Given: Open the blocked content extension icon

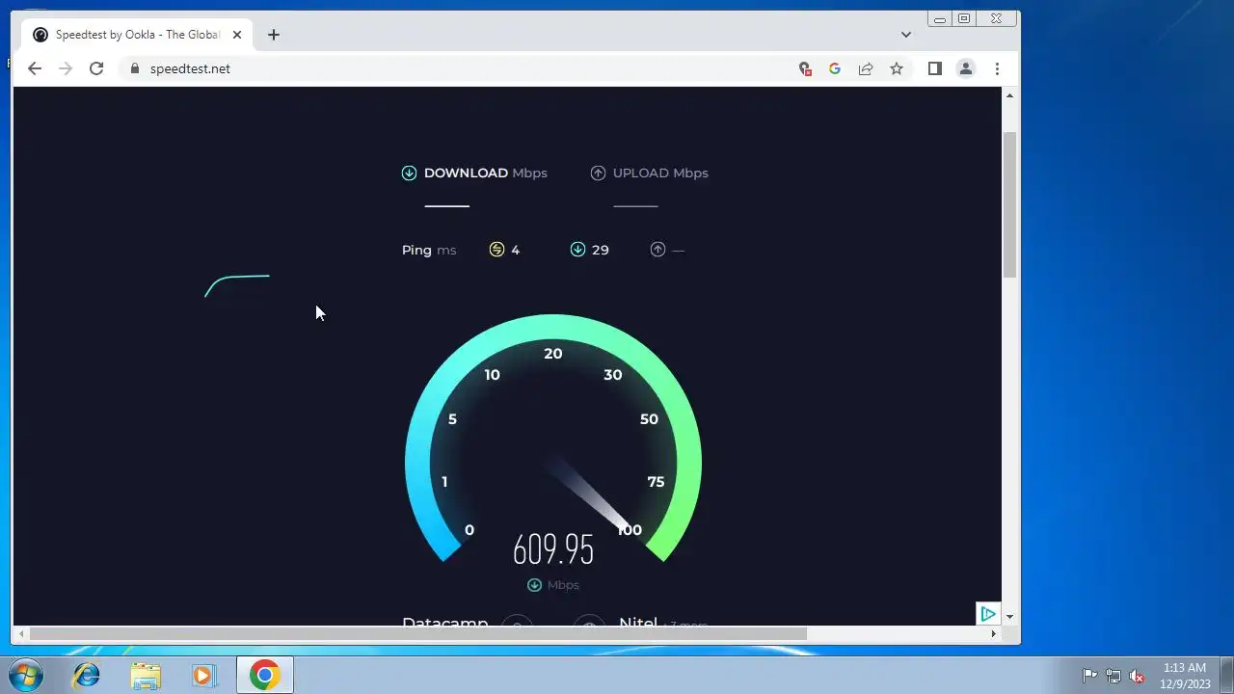Looking at the screenshot, I should 805,68.
